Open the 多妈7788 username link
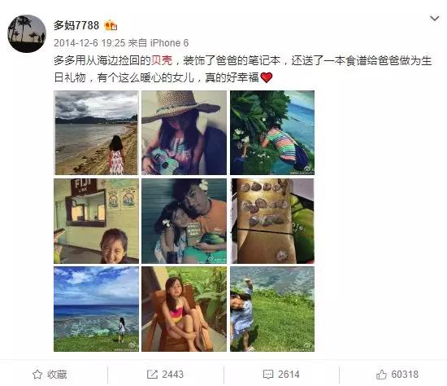The height and width of the screenshot is (386, 447). [x=76, y=25]
